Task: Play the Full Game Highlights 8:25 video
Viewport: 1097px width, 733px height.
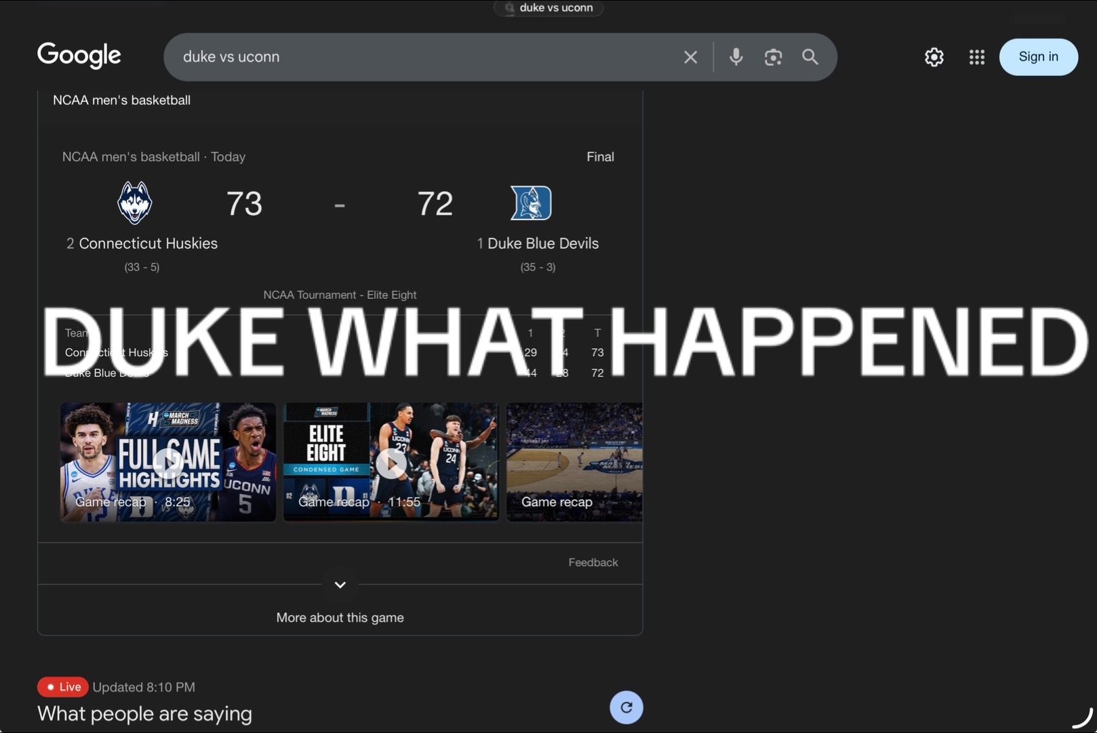Action: (x=168, y=462)
